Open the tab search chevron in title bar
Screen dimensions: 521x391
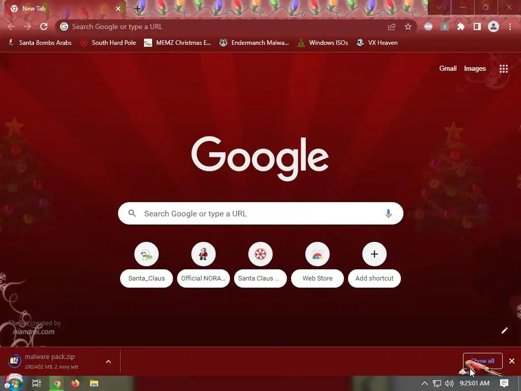pos(439,7)
